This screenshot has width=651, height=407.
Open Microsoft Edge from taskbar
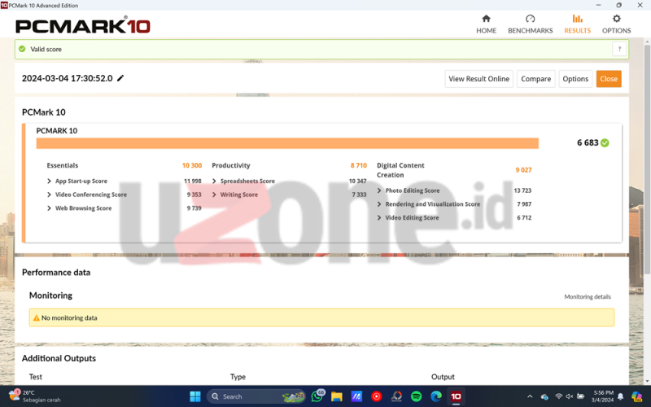point(436,396)
